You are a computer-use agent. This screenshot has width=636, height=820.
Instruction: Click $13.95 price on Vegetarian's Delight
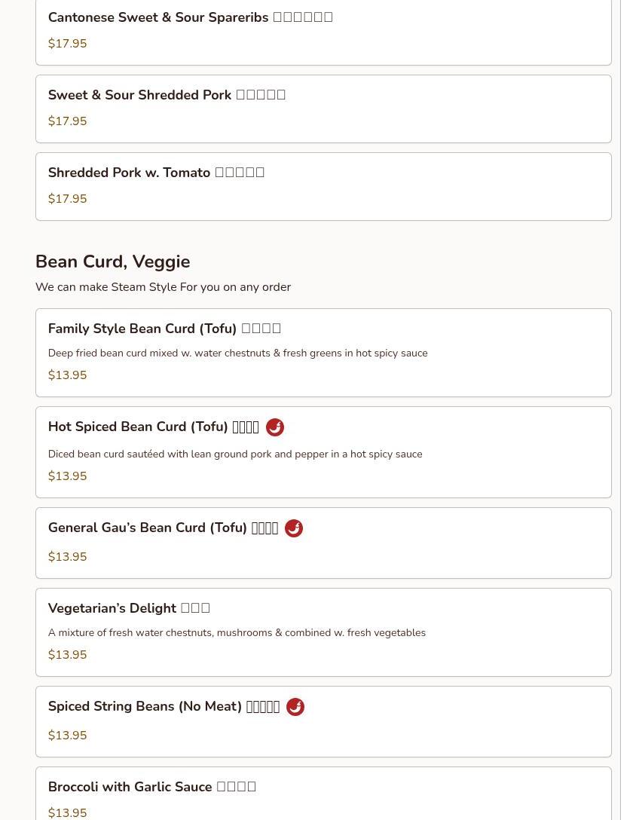pos(67,655)
